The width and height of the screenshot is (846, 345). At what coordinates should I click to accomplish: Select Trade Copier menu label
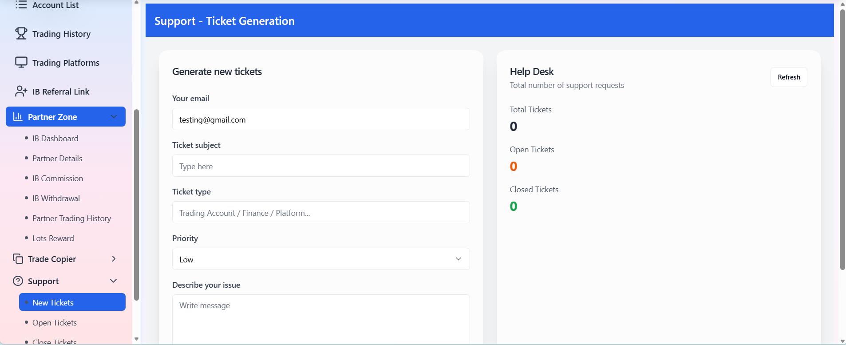point(52,259)
